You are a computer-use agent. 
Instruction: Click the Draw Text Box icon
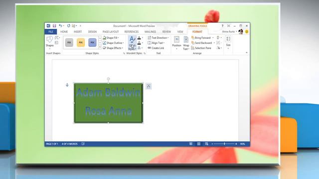pos(56,43)
